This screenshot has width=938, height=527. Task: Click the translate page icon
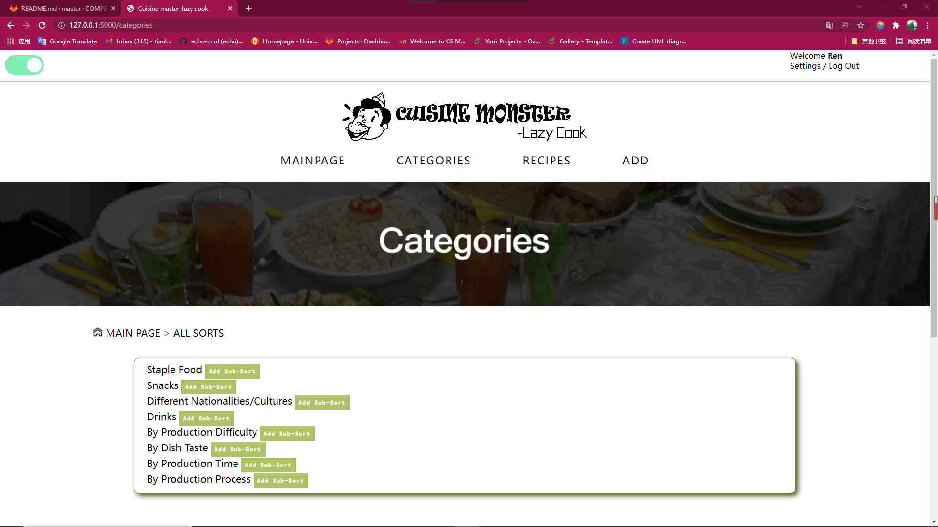(829, 25)
